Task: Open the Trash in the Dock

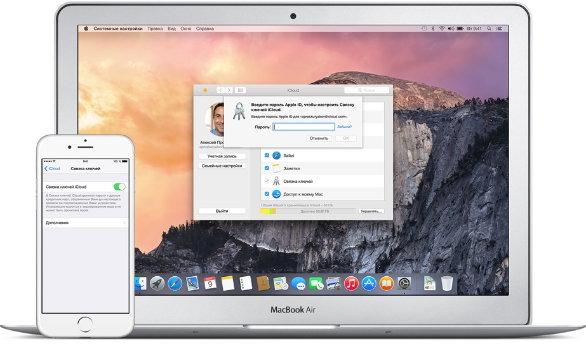Action: pos(448,283)
